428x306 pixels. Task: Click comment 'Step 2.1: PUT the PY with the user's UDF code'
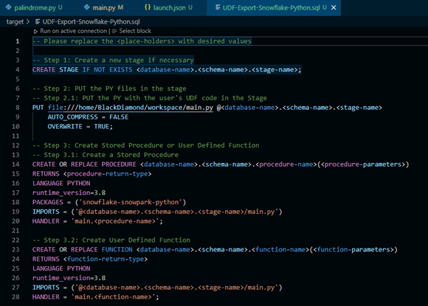tap(150, 98)
